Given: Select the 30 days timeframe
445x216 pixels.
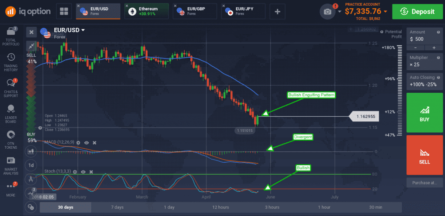Looking at the screenshot, I should [x=66, y=207].
